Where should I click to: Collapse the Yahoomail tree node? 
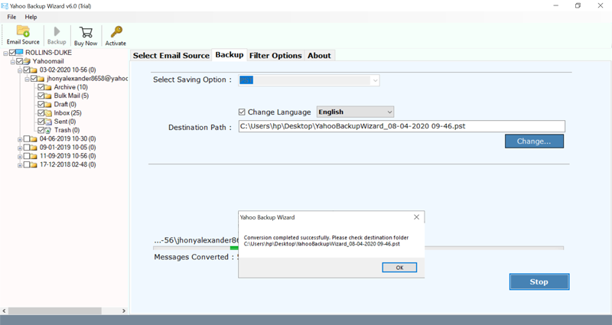coord(12,62)
